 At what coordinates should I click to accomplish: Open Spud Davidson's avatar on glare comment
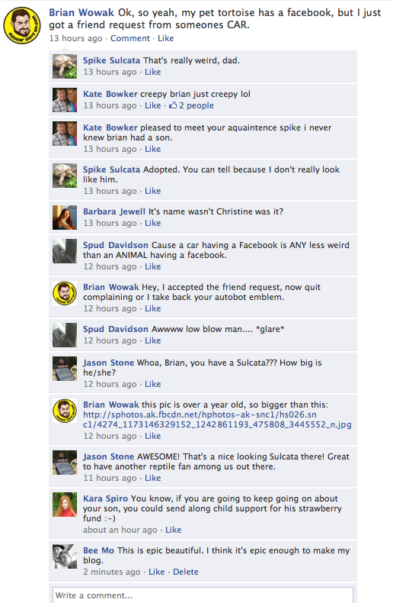[x=65, y=335]
